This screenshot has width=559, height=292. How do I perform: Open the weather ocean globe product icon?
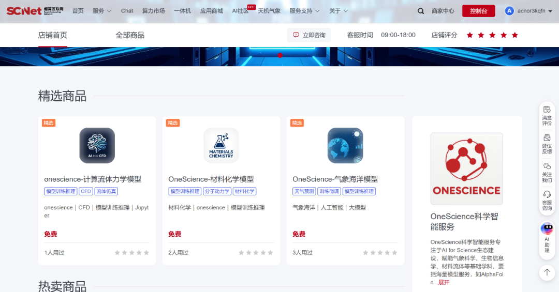point(345,146)
